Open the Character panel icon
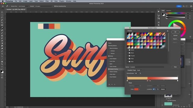This screenshot has height=108, width=193. pos(159,22)
